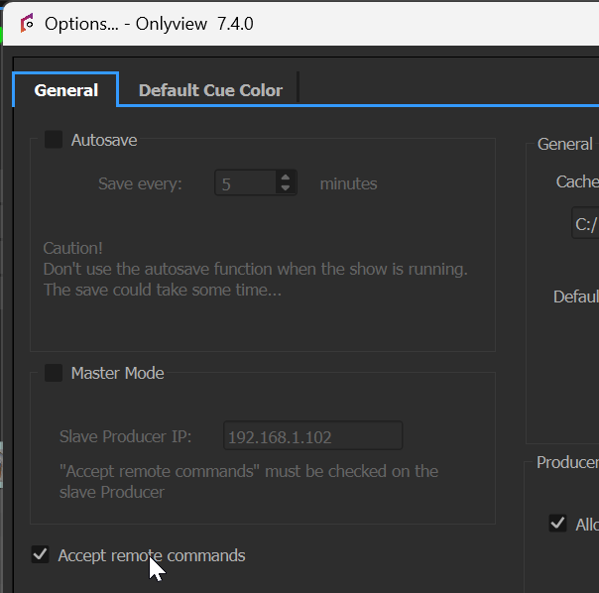The width and height of the screenshot is (599, 593).
Task: Click the Caution warning text about autosave
Action: 255,269
